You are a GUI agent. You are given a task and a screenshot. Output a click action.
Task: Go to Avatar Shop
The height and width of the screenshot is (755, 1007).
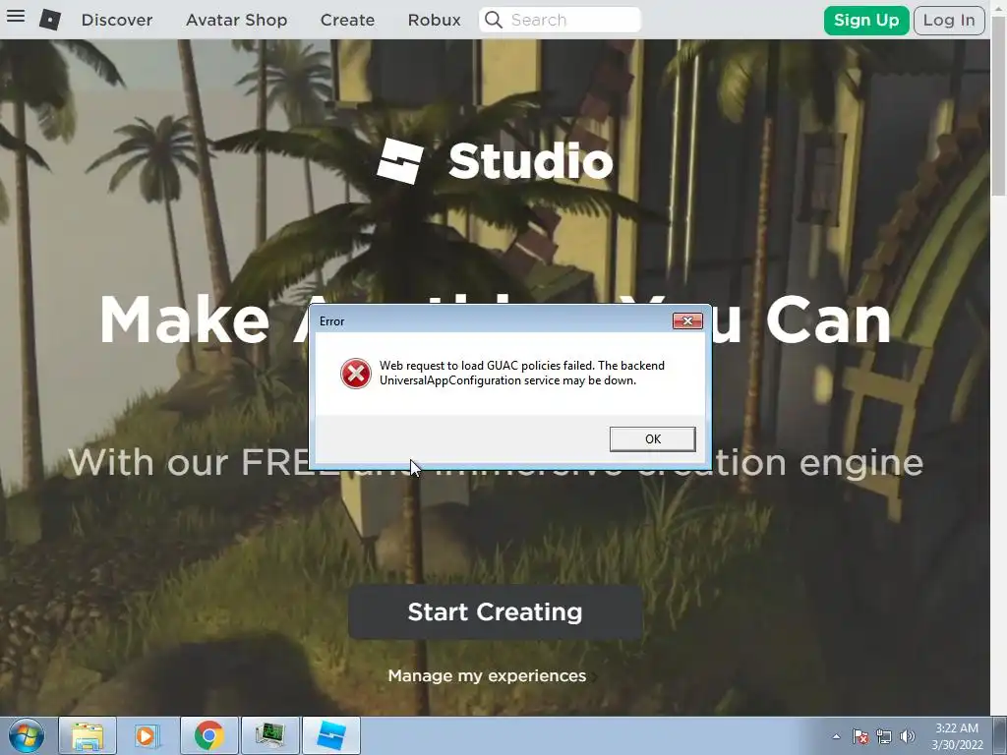click(x=236, y=20)
